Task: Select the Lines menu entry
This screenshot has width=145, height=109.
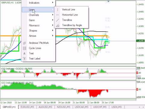Action: coord(38,10)
